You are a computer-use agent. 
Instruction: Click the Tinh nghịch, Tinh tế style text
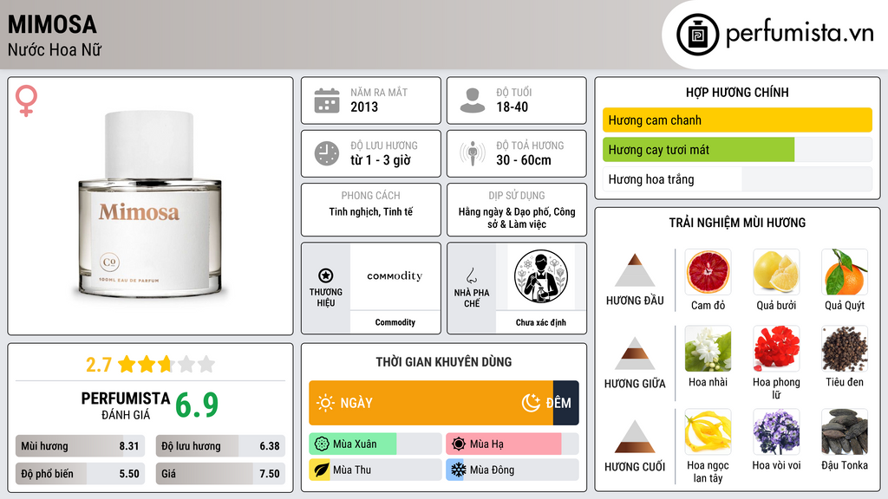point(371,211)
